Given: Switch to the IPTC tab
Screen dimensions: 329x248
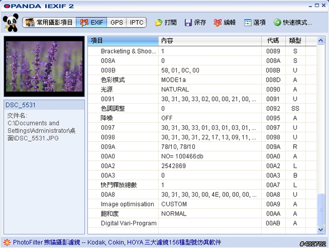Looking at the screenshot, I should tap(136, 22).
